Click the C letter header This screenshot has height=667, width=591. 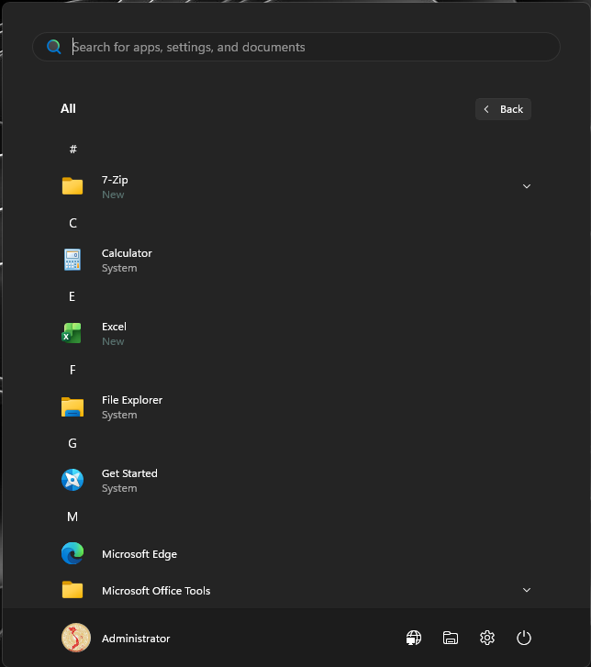72,223
